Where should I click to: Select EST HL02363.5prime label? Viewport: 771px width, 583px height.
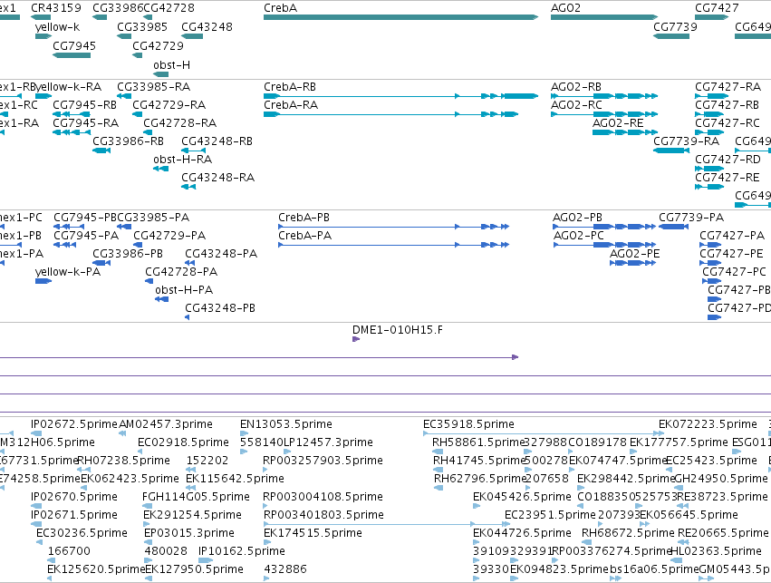tap(716, 551)
